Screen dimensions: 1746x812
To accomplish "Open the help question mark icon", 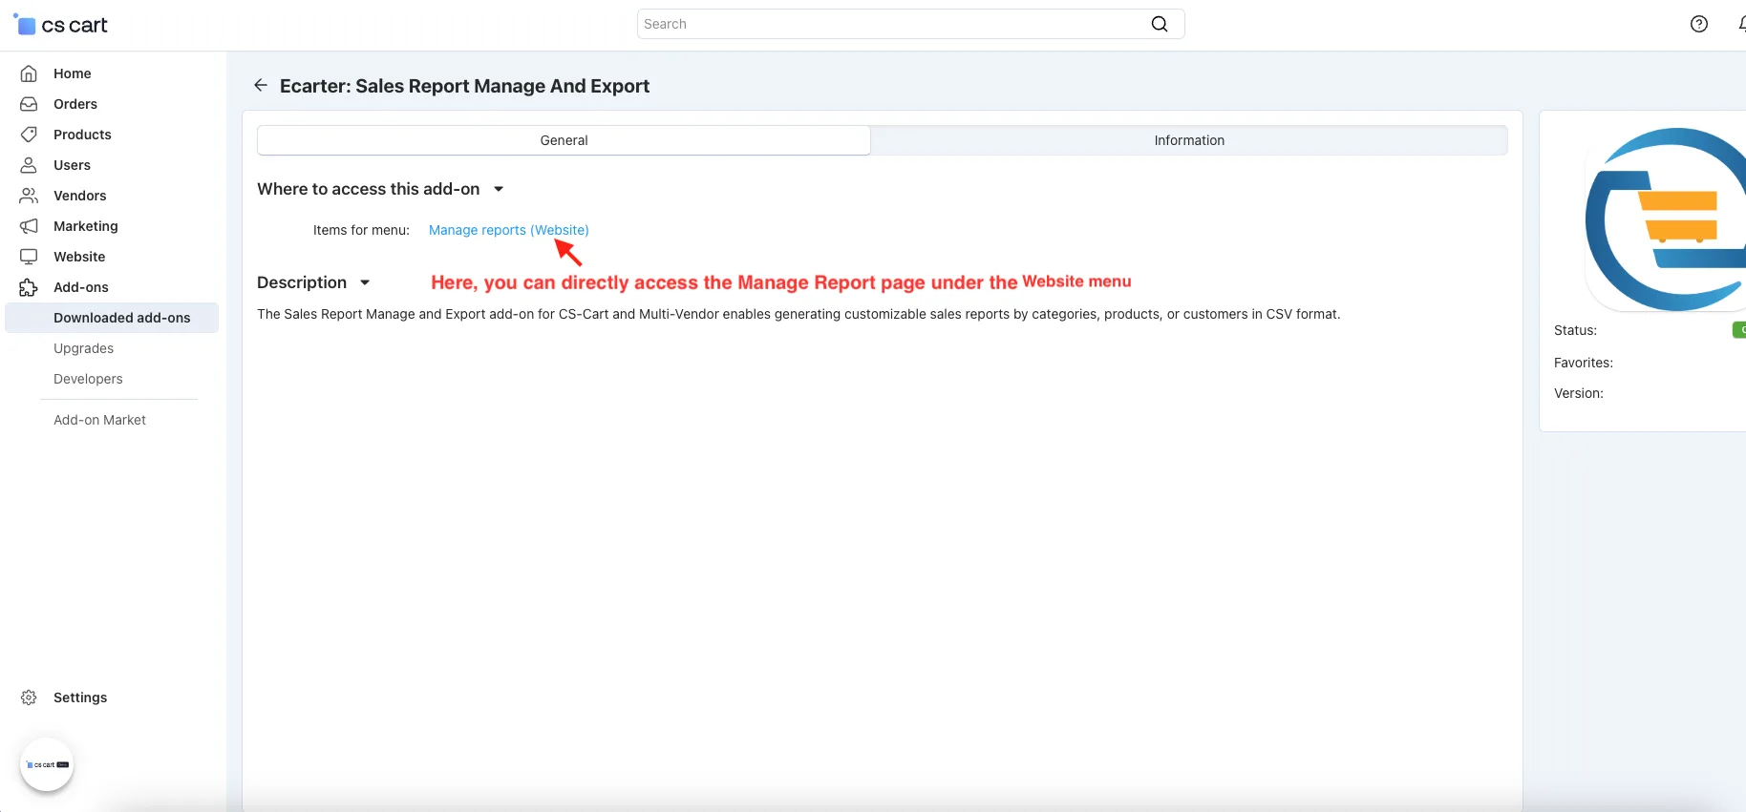I will (1699, 24).
